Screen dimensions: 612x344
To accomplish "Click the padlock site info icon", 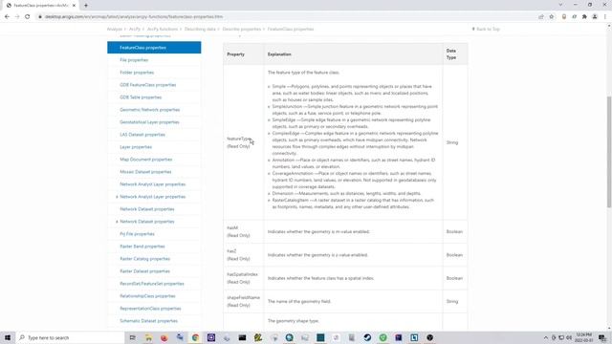I will click(x=40, y=17).
